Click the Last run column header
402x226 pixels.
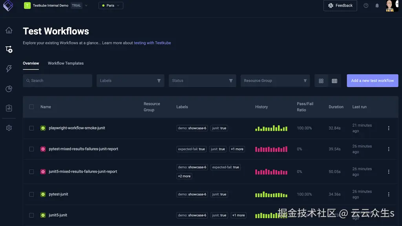(x=360, y=107)
